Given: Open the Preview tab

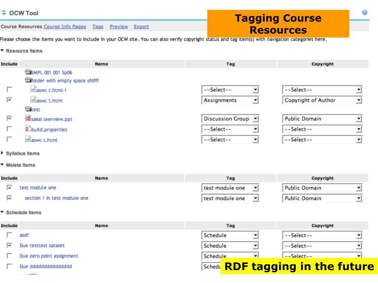Looking at the screenshot, I should pos(118,27).
